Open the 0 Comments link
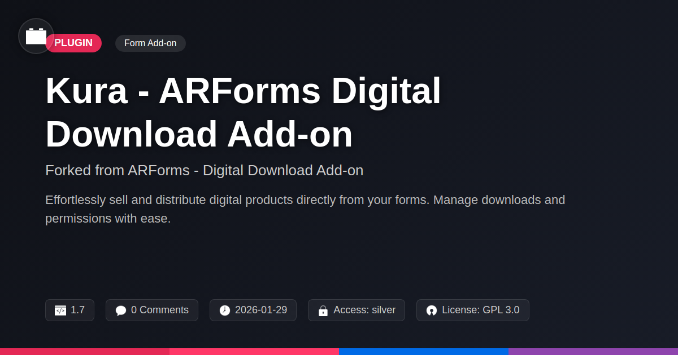678x355 pixels. click(x=160, y=310)
